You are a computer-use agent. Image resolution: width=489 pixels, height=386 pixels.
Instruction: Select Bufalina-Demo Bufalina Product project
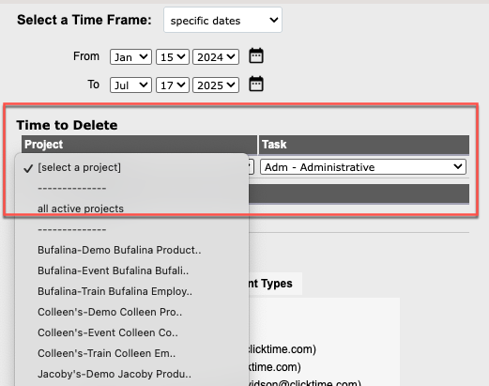tap(131, 250)
